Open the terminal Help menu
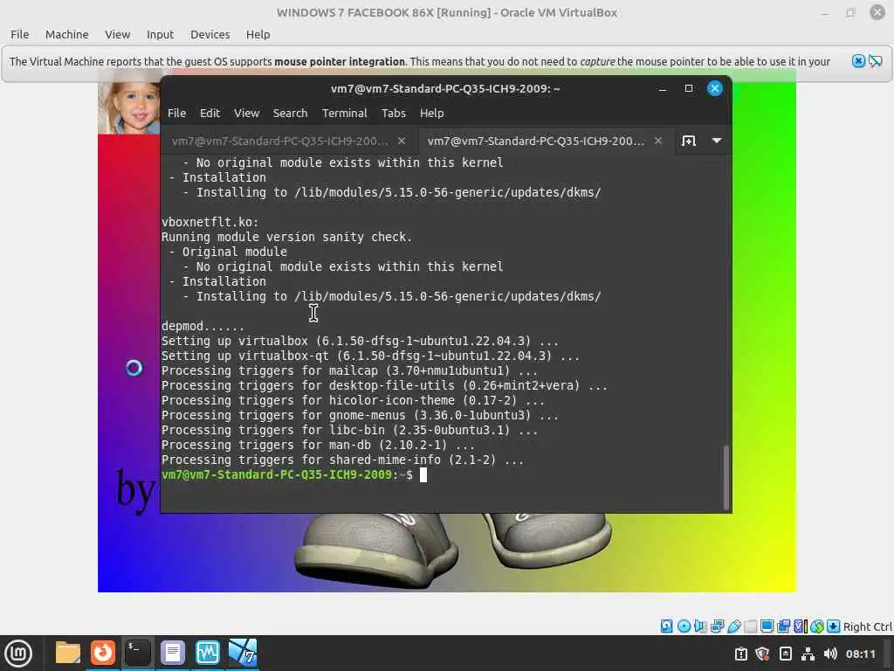This screenshot has width=894, height=671. pos(431,113)
